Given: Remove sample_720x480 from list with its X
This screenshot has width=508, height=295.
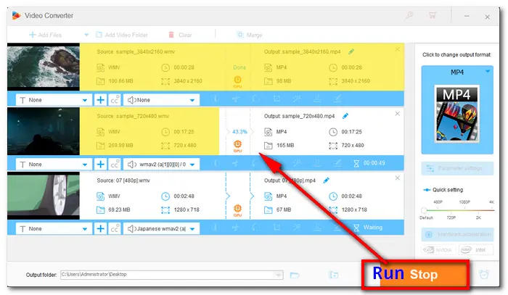Looking at the screenshot, I should coord(397,114).
